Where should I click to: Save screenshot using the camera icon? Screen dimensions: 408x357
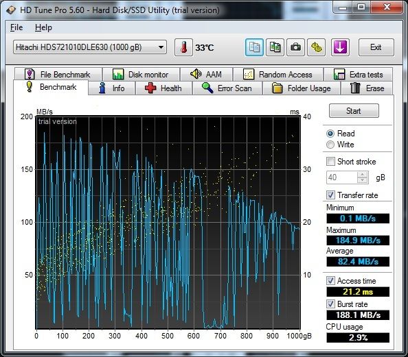(x=295, y=47)
